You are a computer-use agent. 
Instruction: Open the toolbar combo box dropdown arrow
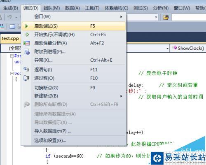pos(156,17)
